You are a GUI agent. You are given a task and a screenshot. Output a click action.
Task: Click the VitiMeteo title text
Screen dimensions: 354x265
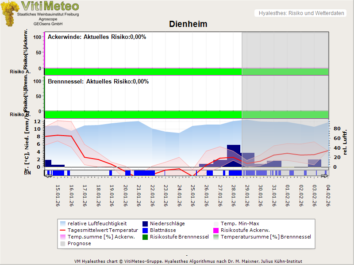point(50,6)
